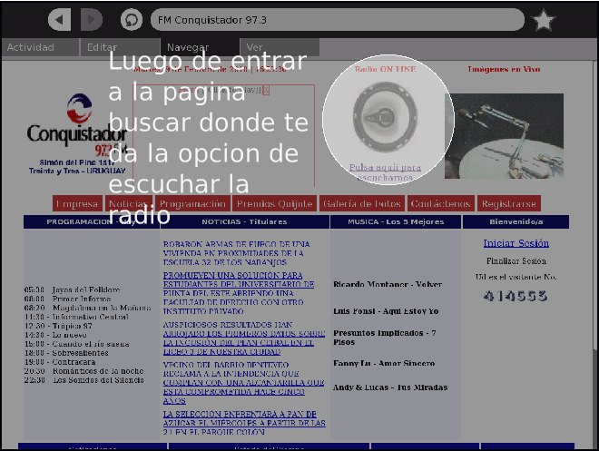The width and height of the screenshot is (599, 451).
Task: Click 'Luis Fonsi - Aquí Estoy Yo' entry
Action: [x=386, y=311]
